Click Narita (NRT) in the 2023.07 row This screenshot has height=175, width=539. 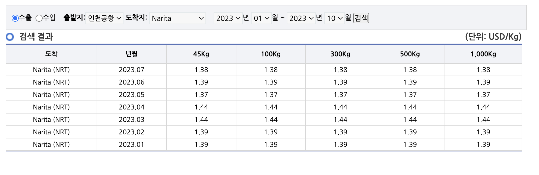click(51, 70)
